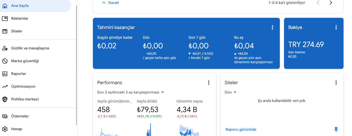Open Tahmini kazançlar card three-dot menu

pos(272,27)
